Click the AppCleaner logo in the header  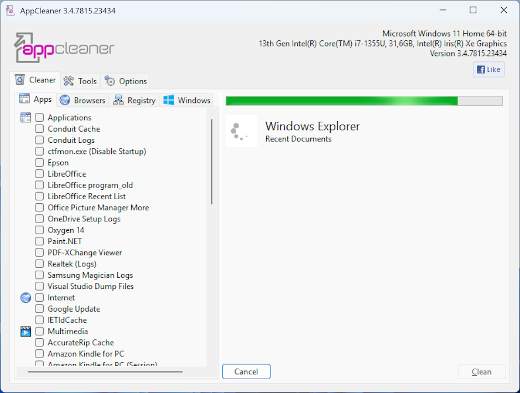(x=64, y=48)
